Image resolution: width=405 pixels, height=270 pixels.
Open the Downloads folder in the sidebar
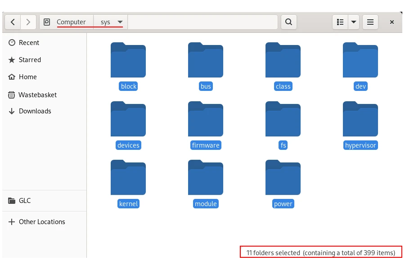click(x=35, y=111)
